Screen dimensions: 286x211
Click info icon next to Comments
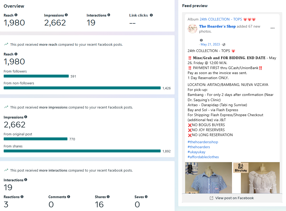click(x=68, y=197)
